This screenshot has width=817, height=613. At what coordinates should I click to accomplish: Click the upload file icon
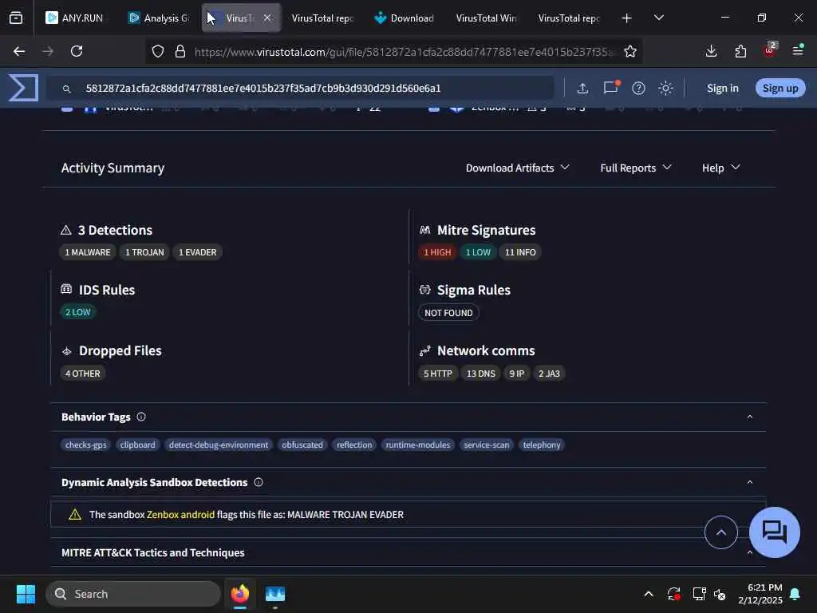click(x=582, y=88)
